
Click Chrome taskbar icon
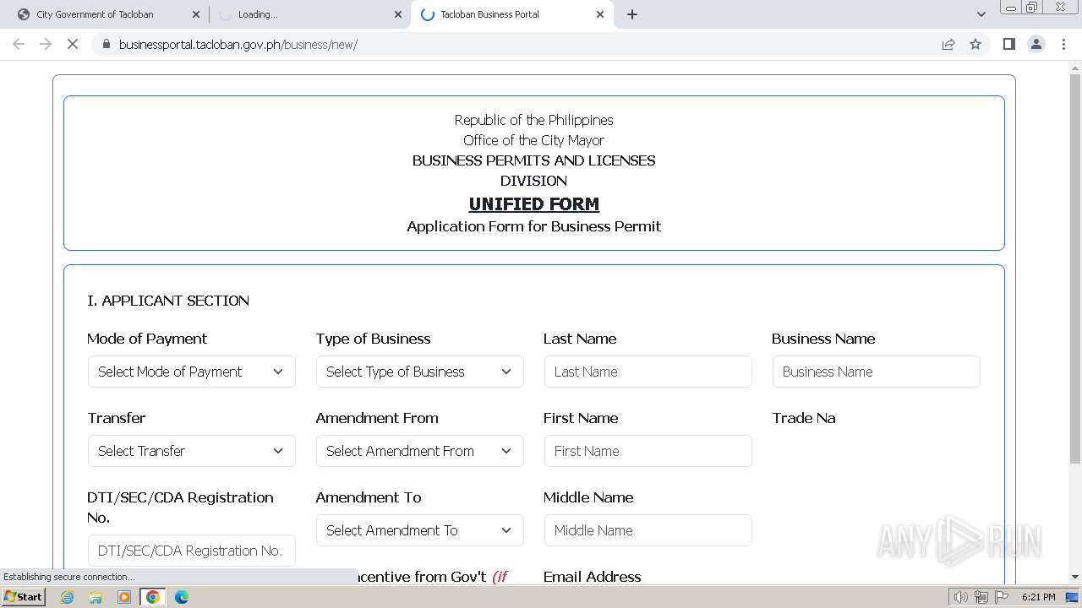[153, 597]
